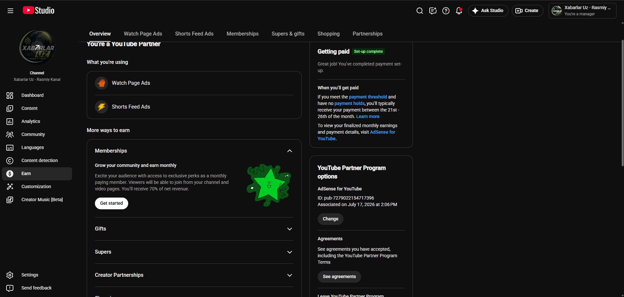Click the See agreements button
624x297 pixels.
(x=339, y=277)
